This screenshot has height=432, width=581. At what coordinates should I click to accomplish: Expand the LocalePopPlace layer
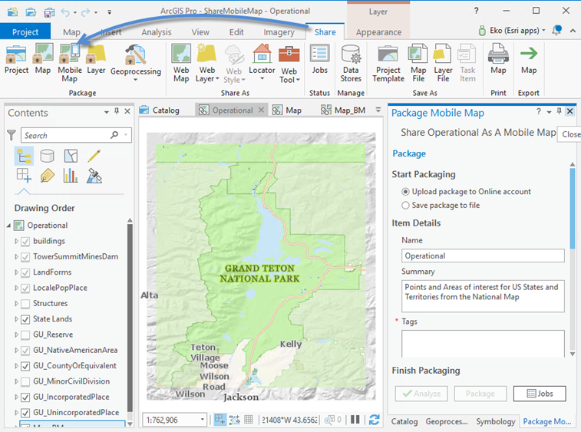coord(16,288)
